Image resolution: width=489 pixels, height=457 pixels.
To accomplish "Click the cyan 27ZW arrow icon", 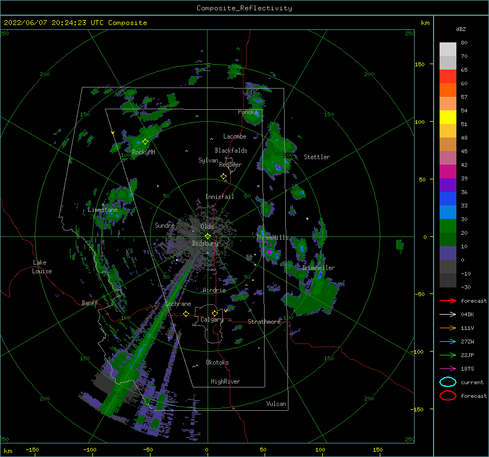I will coord(448,341).
